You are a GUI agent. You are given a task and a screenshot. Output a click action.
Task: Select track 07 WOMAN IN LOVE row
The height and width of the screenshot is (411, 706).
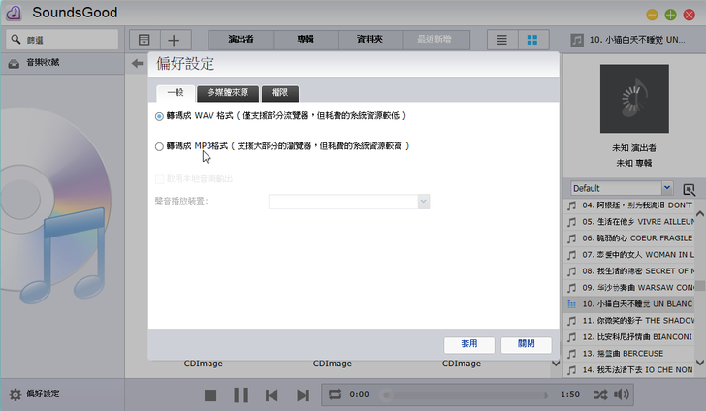[629, 255]
